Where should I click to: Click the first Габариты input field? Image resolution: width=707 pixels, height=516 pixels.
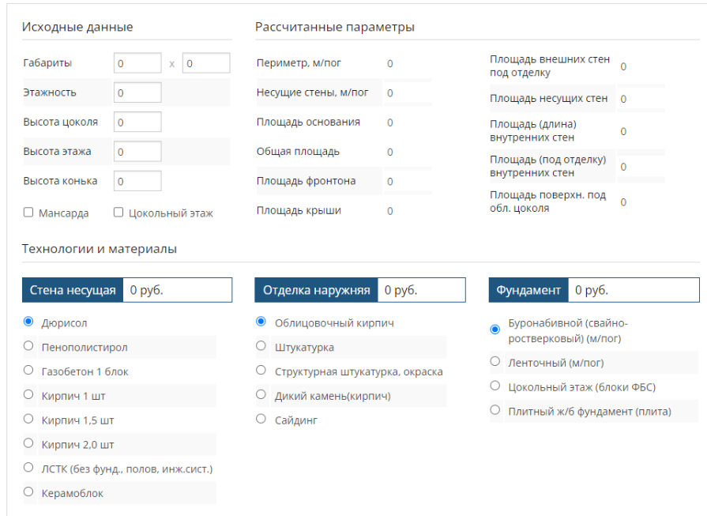[137, 62]
